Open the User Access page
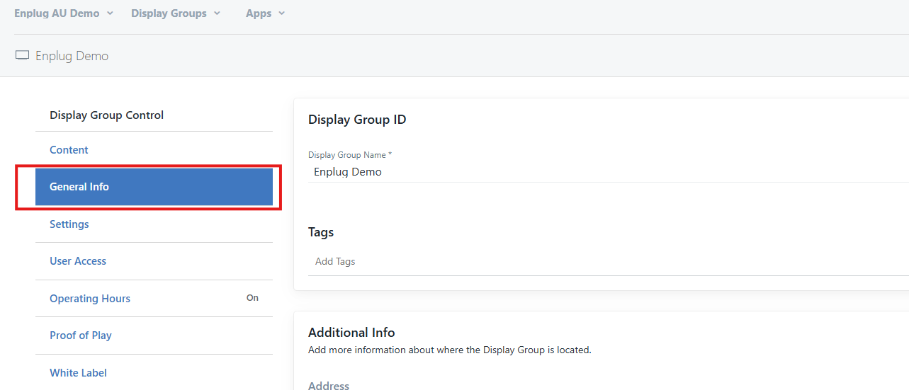The image size is (909, 390). point(78,261)
